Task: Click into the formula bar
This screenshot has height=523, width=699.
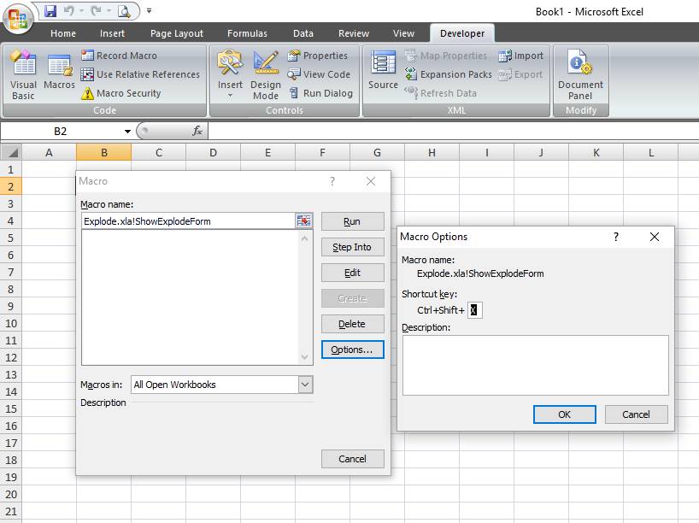Action: tap(453, 131)
